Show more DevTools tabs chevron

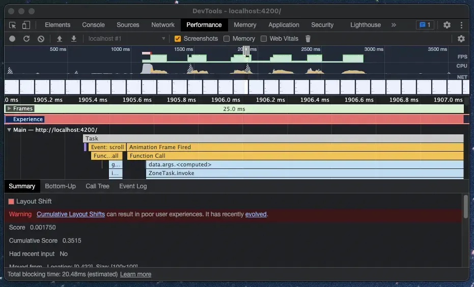pyautogui.click(x=394, y=25)
